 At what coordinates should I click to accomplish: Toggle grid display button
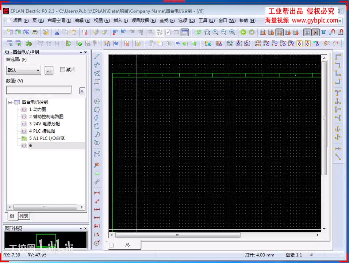[307, 33]
